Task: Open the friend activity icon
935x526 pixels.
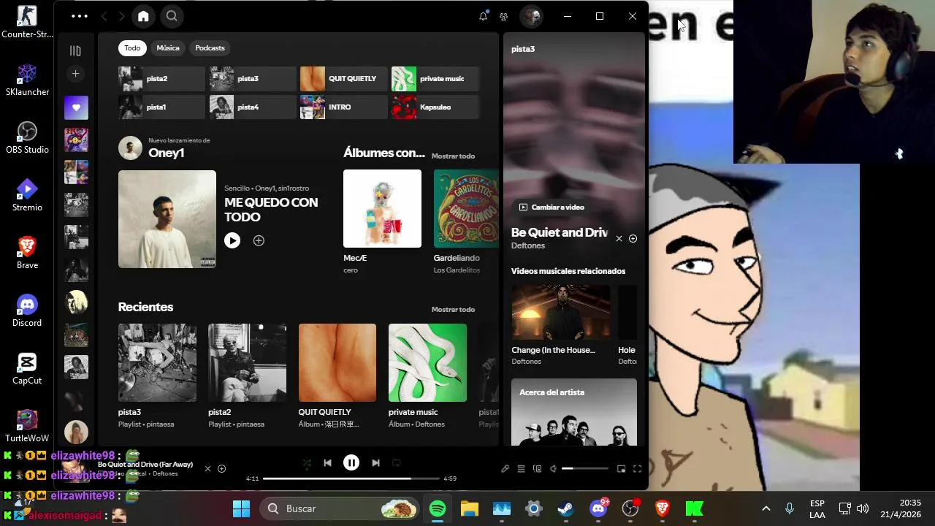Action: 503,16
